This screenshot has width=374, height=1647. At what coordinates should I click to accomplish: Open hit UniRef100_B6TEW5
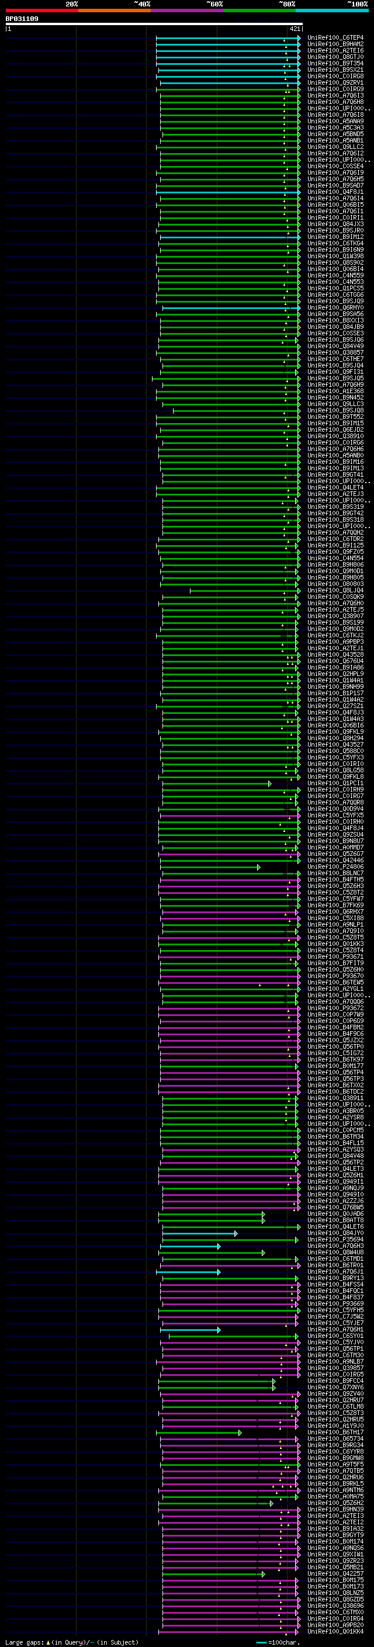point(335,982)
